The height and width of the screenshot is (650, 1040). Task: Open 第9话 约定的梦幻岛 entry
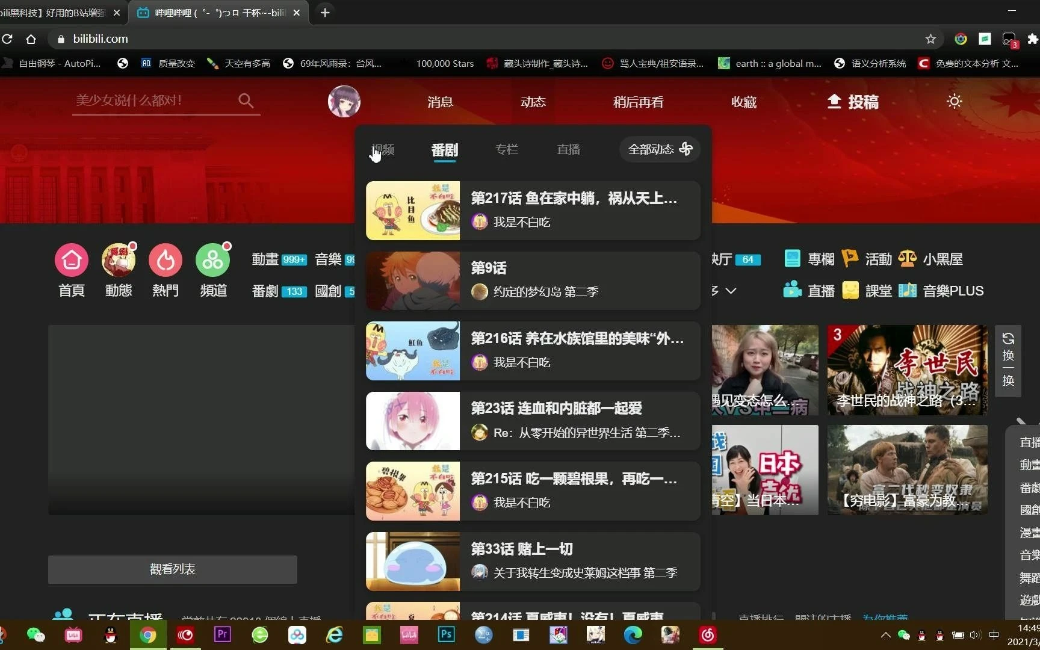533,280
